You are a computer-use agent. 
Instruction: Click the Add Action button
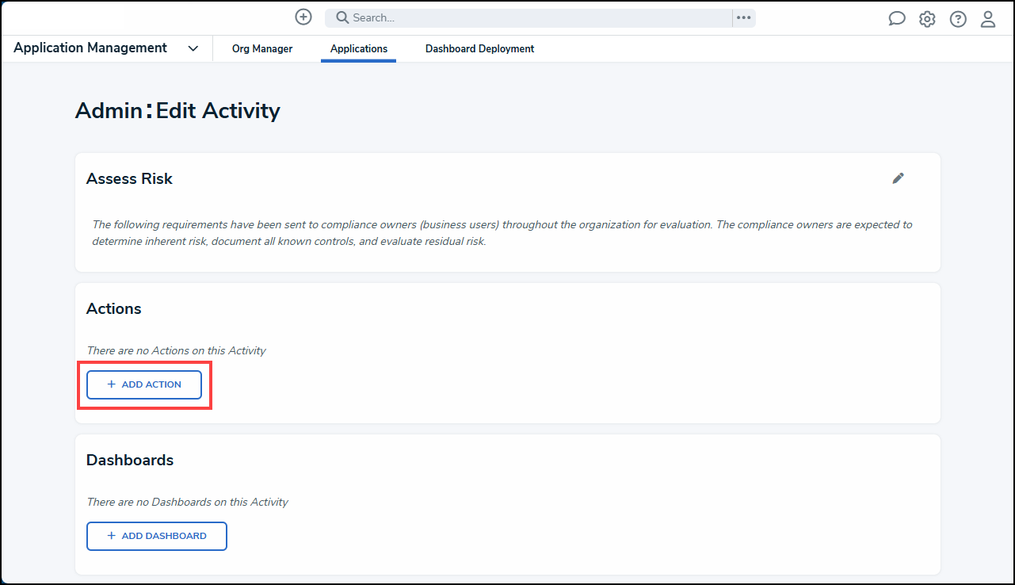click(144, 384)
